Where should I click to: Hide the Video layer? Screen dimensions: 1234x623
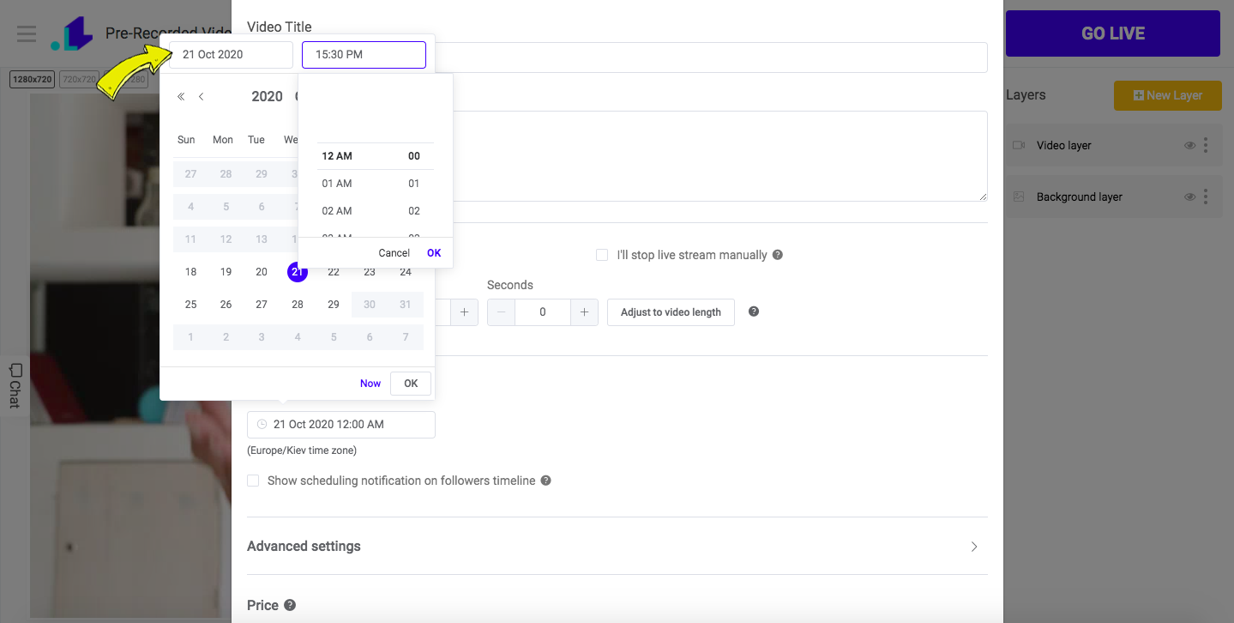(x=1189, y=145)
